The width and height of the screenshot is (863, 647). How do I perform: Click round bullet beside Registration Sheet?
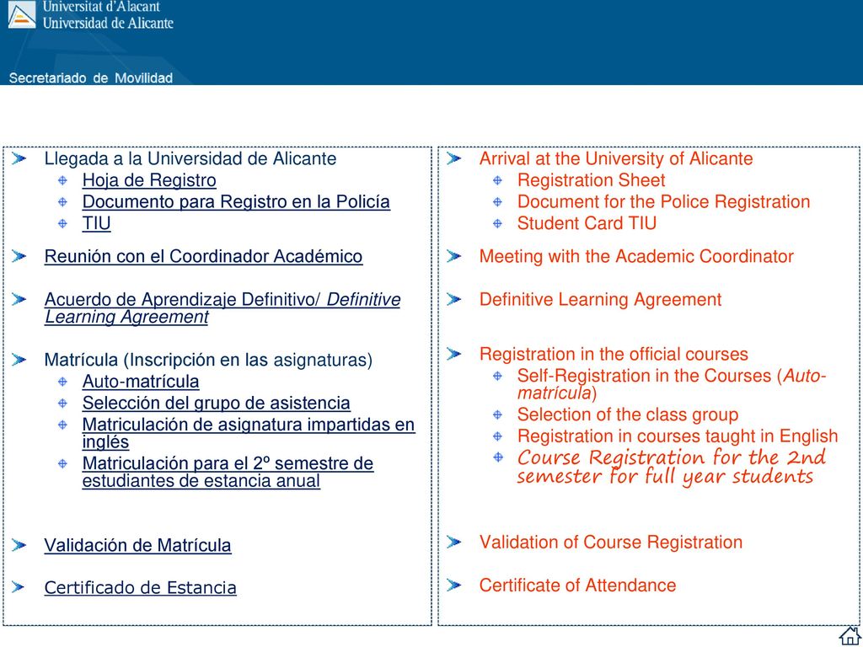497,180
